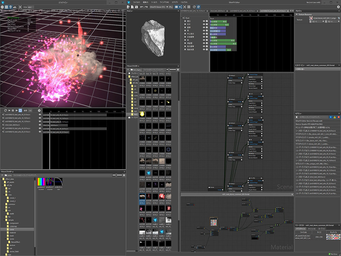The height and width of the screenshot is (256, 341).
Task: Hide the em01000210_test_arts_05_01.fxscn effect row
Action: pos(40,115)
